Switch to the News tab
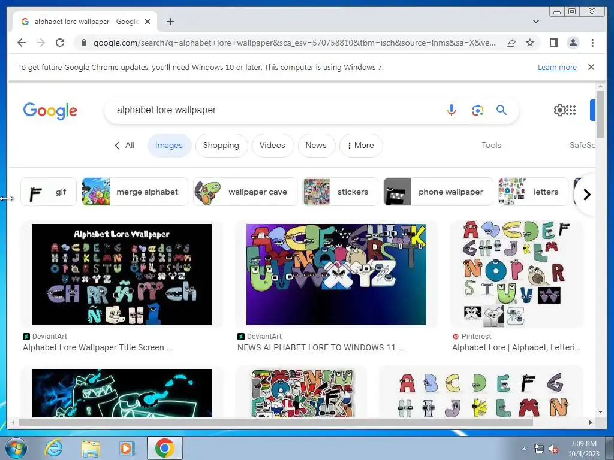Screen dimensions: 614x460 tap(316, 146)
